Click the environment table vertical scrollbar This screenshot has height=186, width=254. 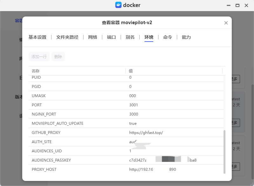[x=224, y=152]
